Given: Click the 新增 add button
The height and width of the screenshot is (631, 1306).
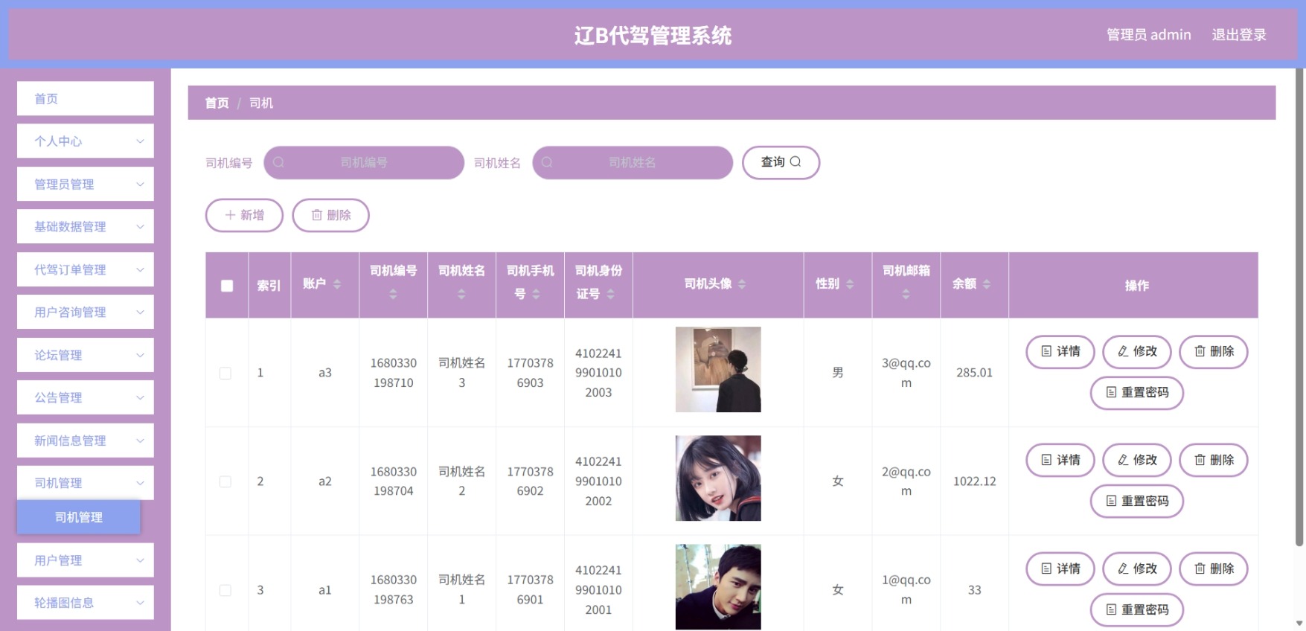Looking at the screenshot, I should tap(244, 215).
